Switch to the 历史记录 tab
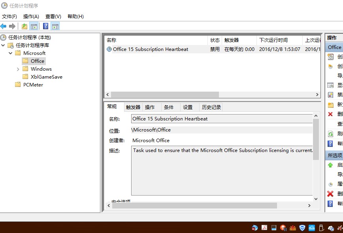 click(211, 107)
